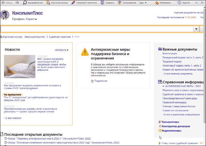This screenshot has width=206, height=146.
Task: Click the Справочная информация binders icon
Action: [x=160, y=82]
